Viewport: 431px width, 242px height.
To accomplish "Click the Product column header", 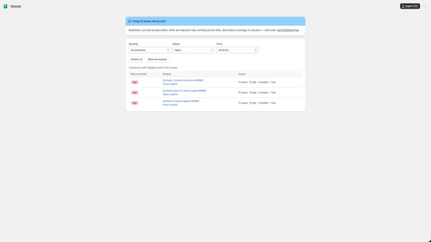I will coord(167,74).
